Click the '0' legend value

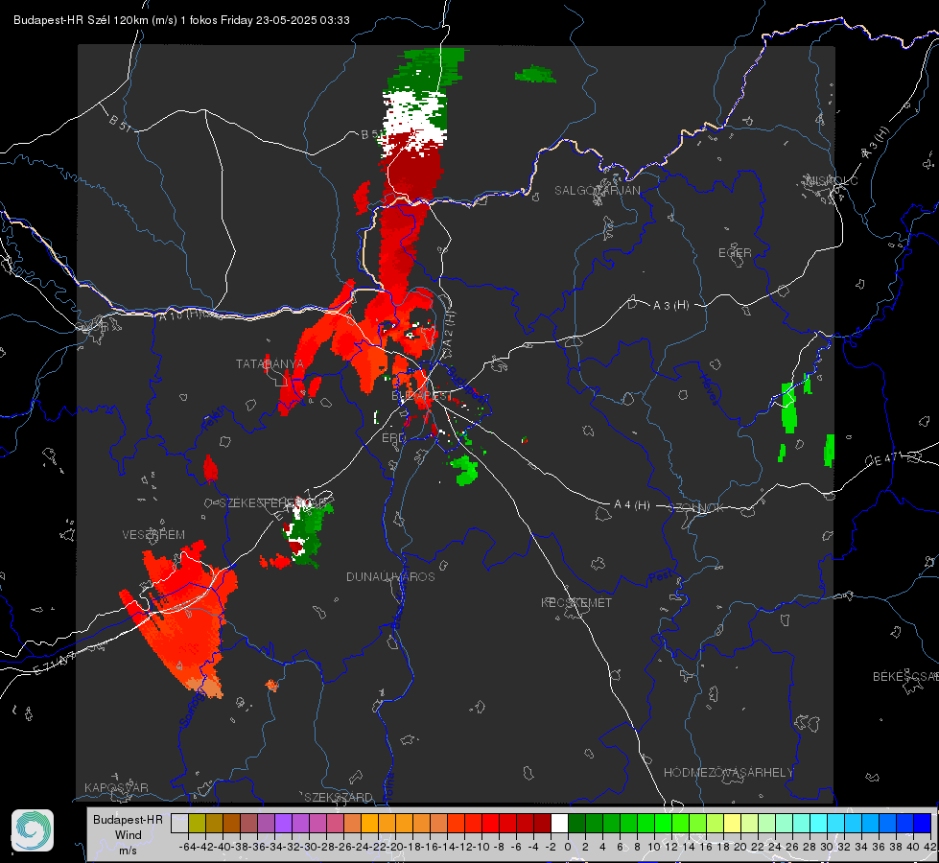(568, 847)
